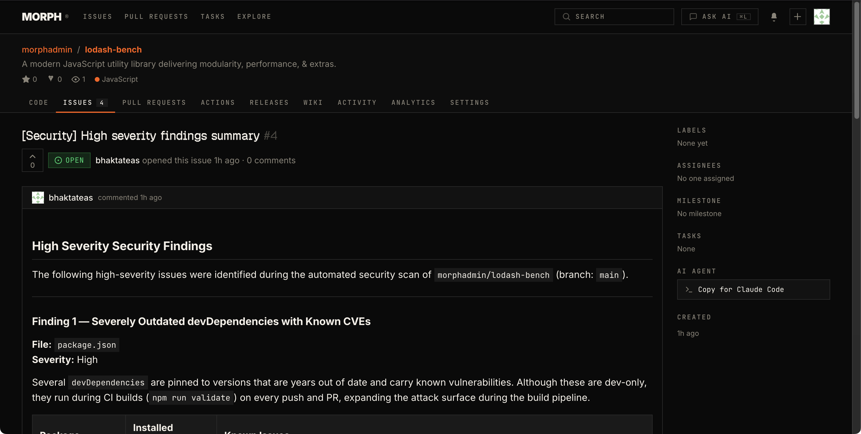
Task: Click bhaktateas's avatar on the comment
Action: pos(38,198)
